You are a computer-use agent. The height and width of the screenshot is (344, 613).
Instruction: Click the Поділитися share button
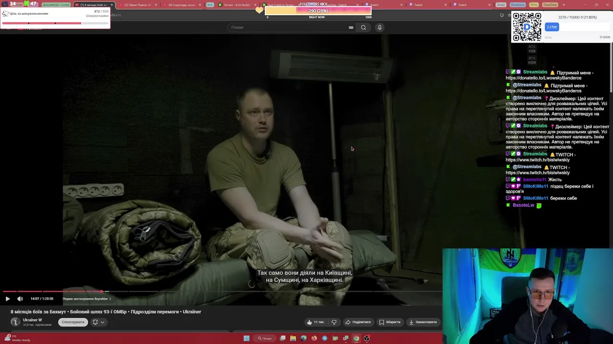(358, 322)
